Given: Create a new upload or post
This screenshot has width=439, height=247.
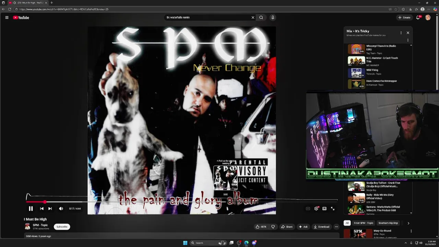Looking at the screenshot, I should pyautogui.click(x=404, y=17).
